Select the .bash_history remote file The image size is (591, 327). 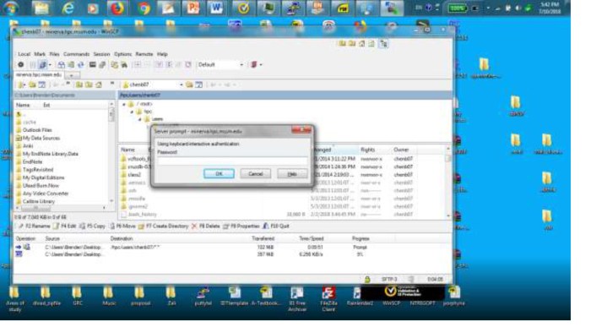142,215
